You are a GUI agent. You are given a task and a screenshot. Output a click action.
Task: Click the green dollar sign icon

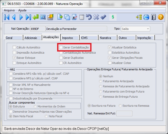click(113, 17)
